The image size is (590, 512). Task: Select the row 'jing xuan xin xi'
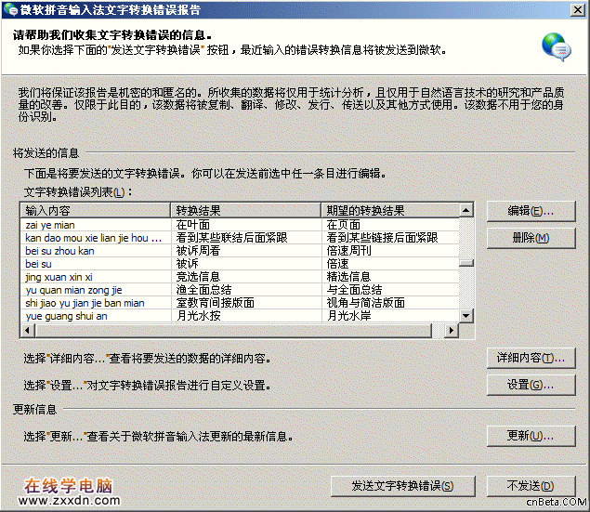pyautogui.click(x=240, y=277)
